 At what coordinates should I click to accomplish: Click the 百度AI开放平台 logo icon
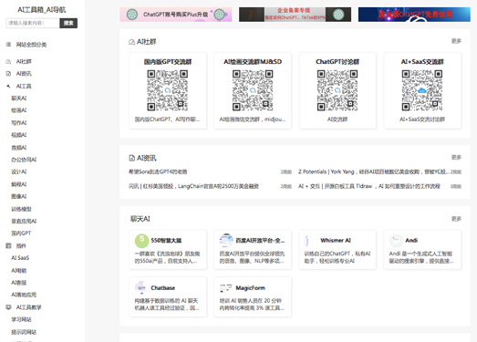(x=226, y=240)
